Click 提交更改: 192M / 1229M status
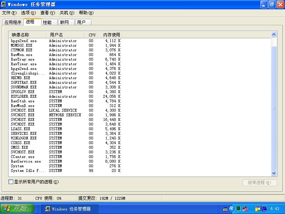This screenshot has height=214, width=285. (102, 198)
